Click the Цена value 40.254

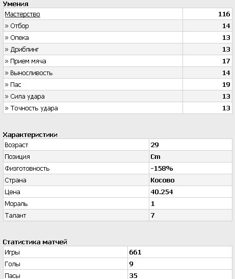point(162,192)
